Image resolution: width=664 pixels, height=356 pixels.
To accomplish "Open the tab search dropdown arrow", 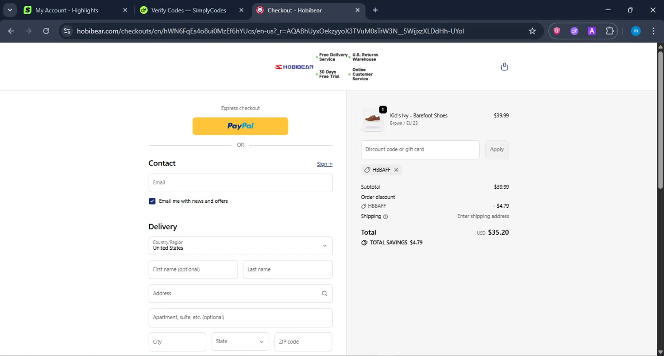I will click(10, 10).
